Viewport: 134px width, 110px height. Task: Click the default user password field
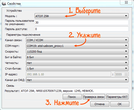pyautogui.click(x=81, y=23)
